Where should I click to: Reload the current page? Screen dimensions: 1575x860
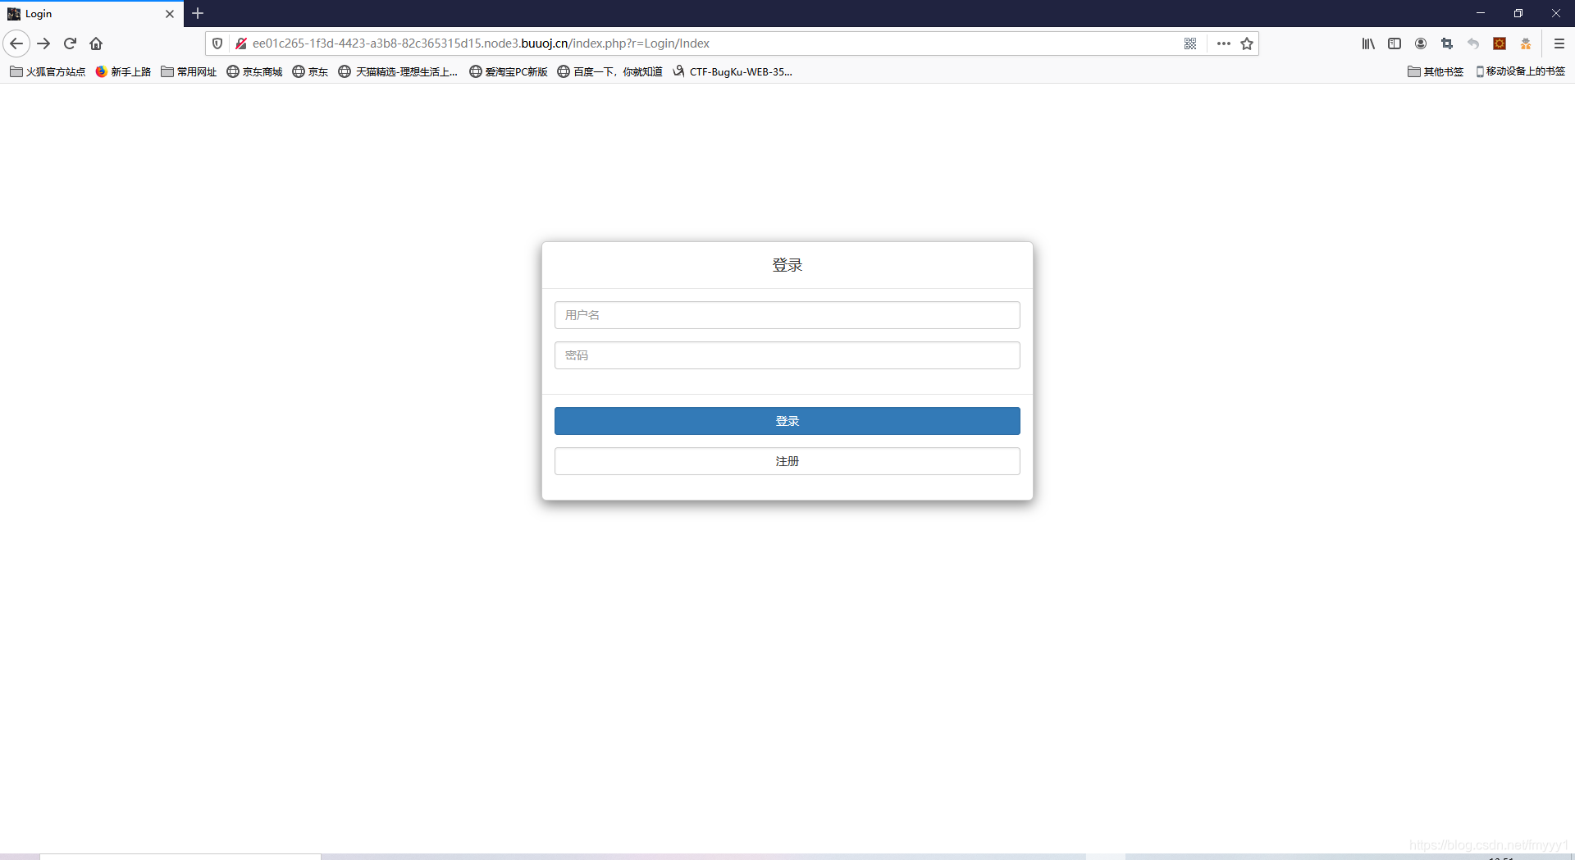coord(71,43)
